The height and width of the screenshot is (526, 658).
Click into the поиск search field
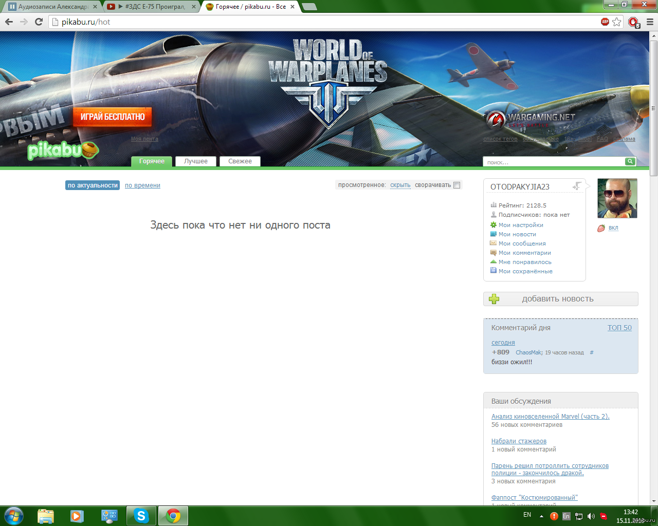(x=554, y=162)
